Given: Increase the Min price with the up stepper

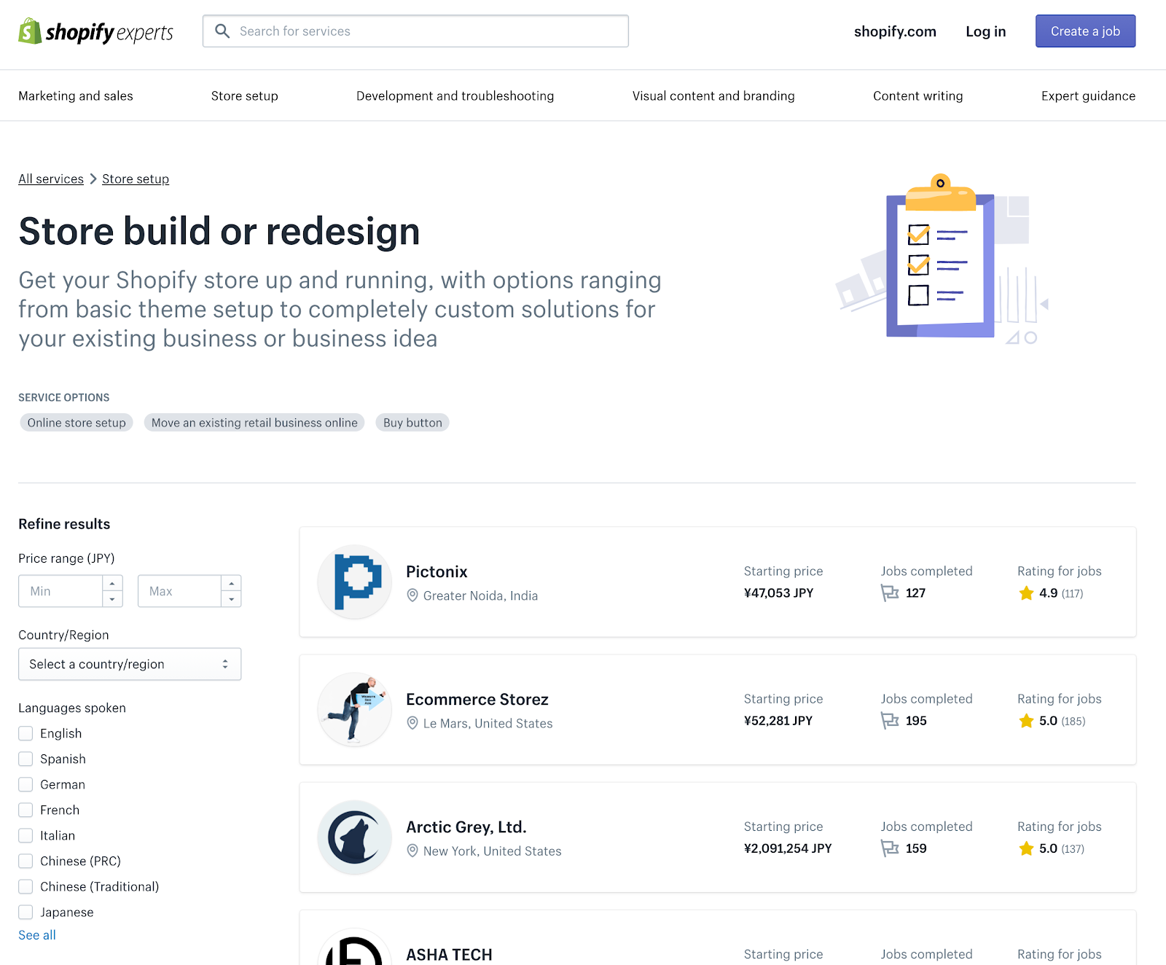Looking at the screenshot, I should (x=111, y=584).
